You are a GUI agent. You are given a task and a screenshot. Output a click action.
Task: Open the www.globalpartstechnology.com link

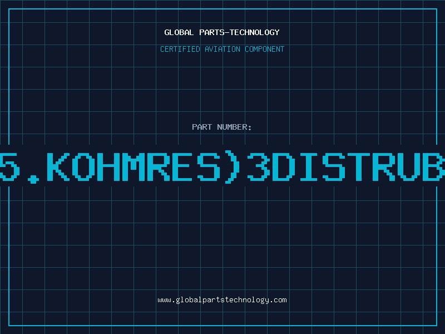(222, 300)
